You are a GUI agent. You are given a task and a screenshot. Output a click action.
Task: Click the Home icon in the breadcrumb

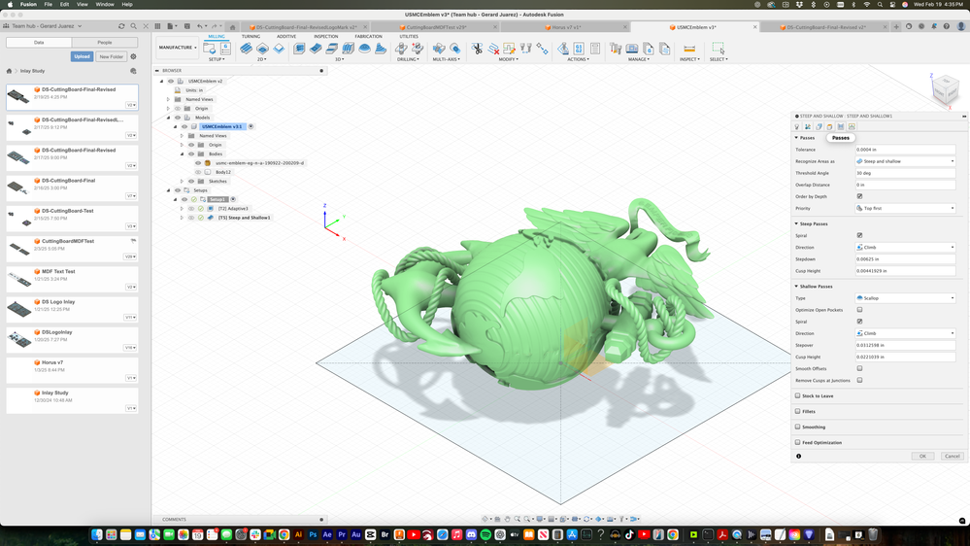10,71
